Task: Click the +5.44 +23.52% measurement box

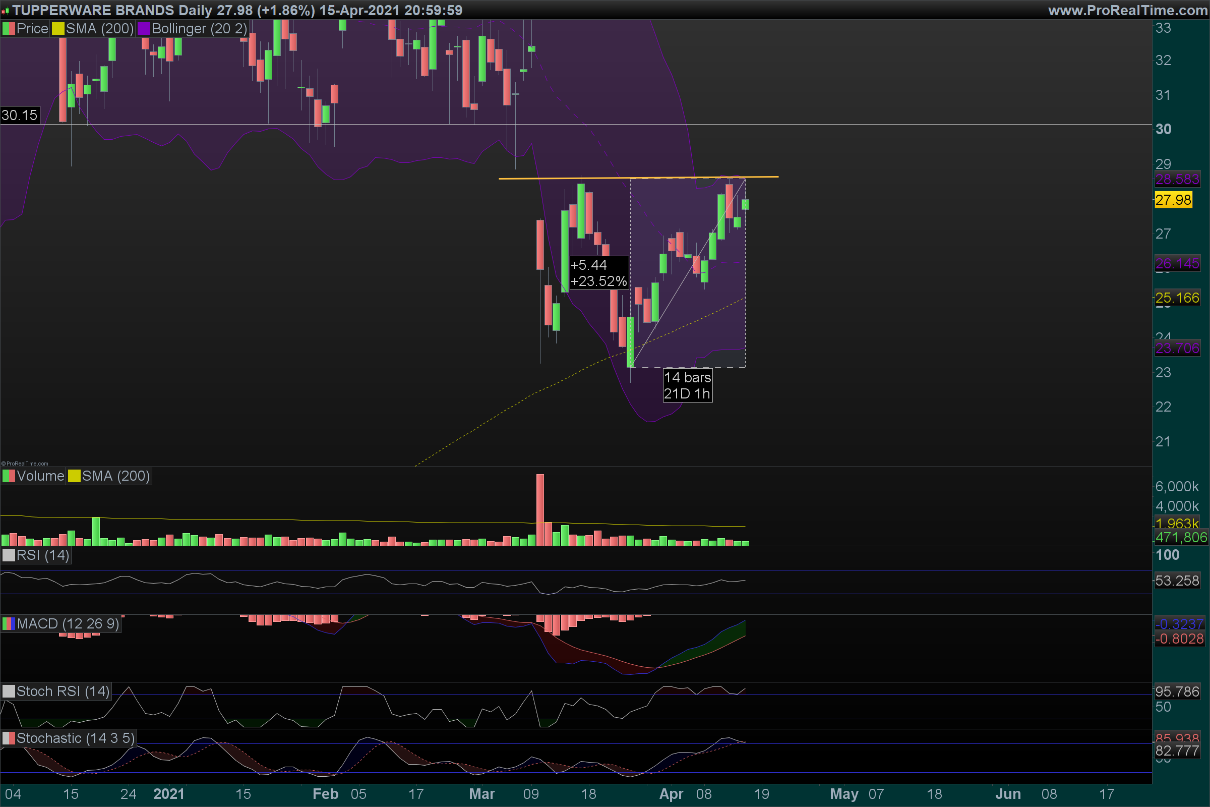Action: point(599,273)
